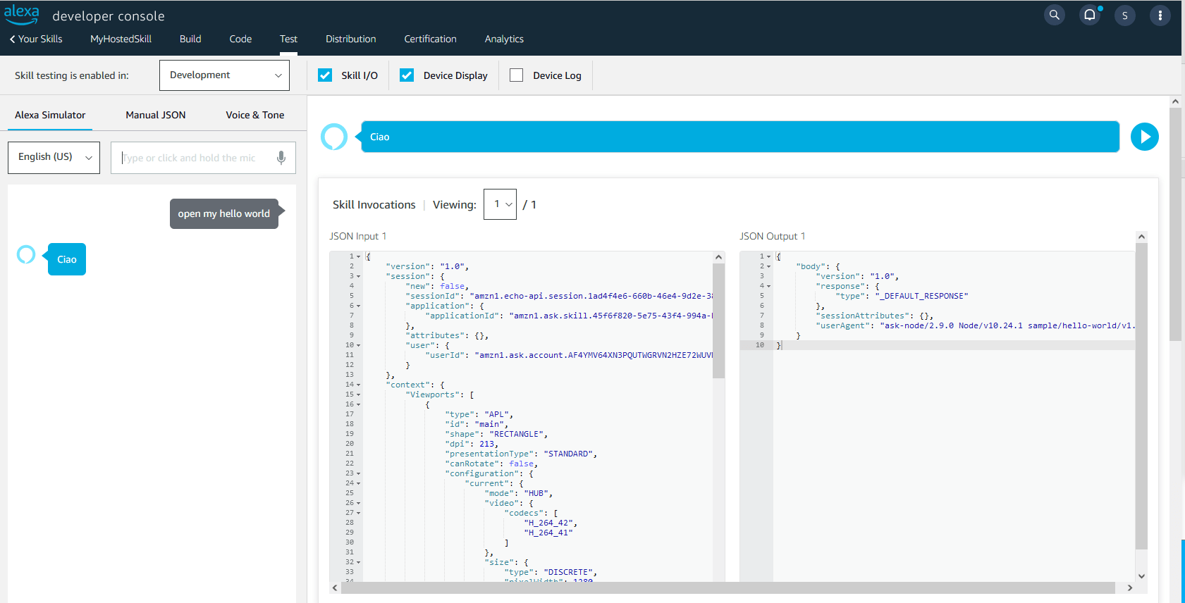Click the userAgent value in JSON Output
Image resolution: width=1185 pixels, height=603 pixels.
point(1008,325)
